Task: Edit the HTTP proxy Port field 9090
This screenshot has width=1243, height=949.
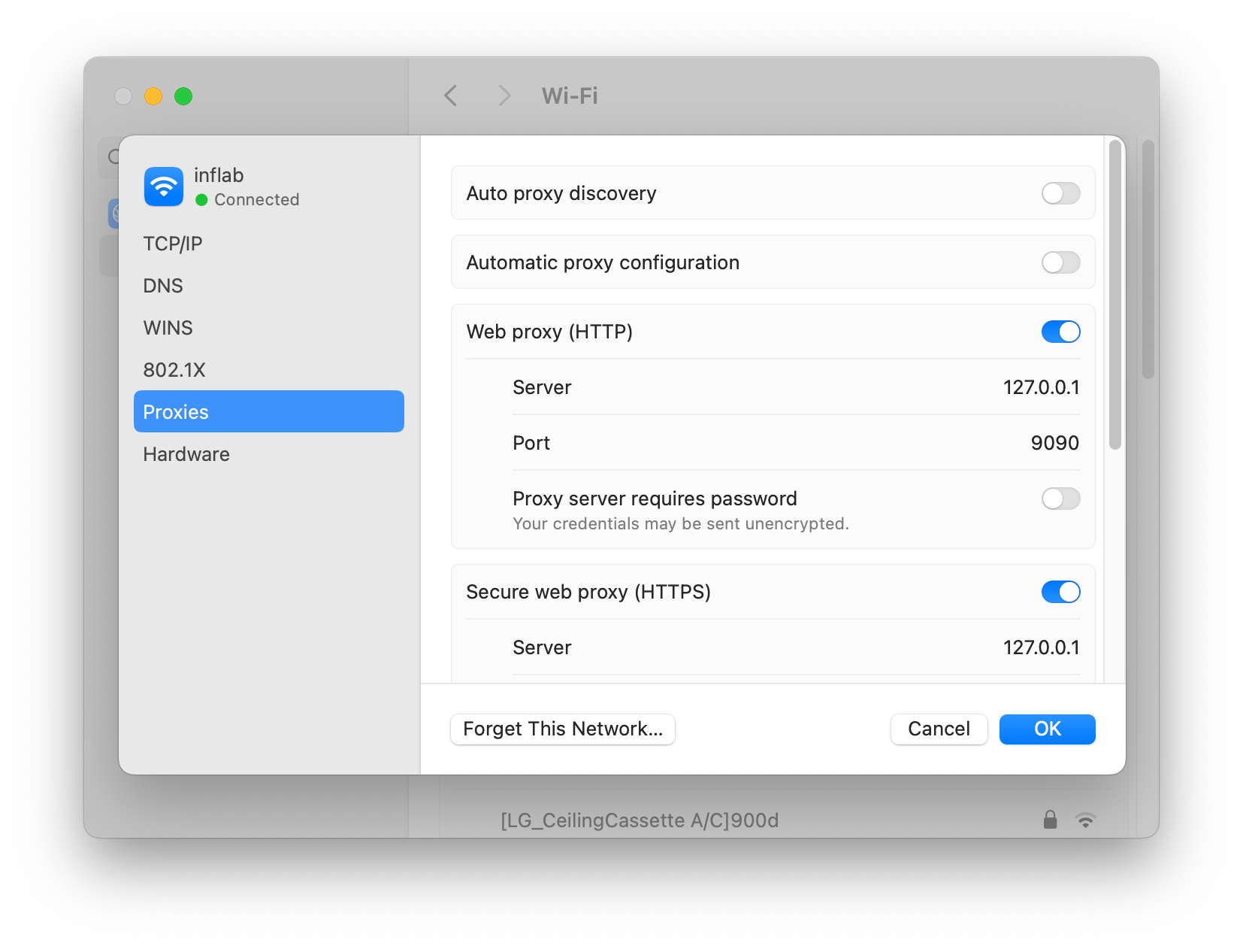Action: click(1054, 443)
